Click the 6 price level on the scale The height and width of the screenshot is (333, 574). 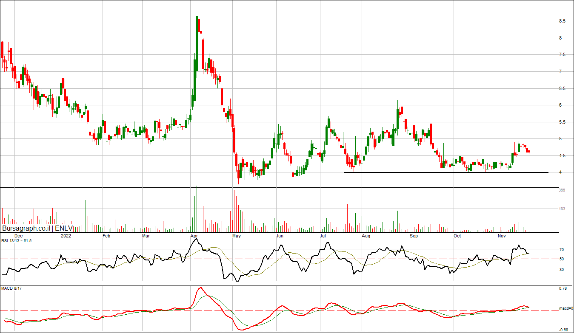coord(560,105)
